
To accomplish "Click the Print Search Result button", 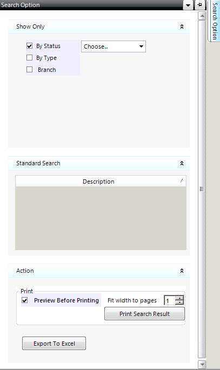I will coord(144,314).
